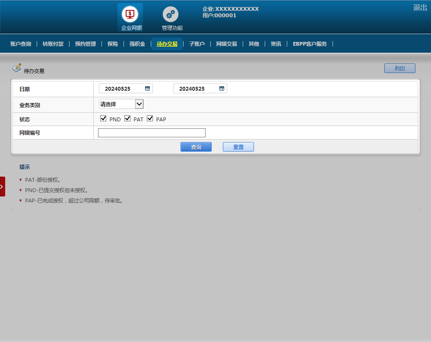The image size is (431, 342).
Task: Open the 企业网银 monitor icon
Action: [x=130, y=14]
